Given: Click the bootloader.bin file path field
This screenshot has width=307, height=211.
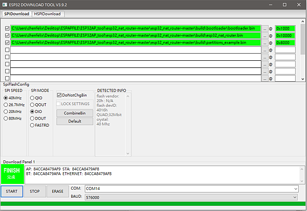Looking at the screenshot, I should [136, 29].
